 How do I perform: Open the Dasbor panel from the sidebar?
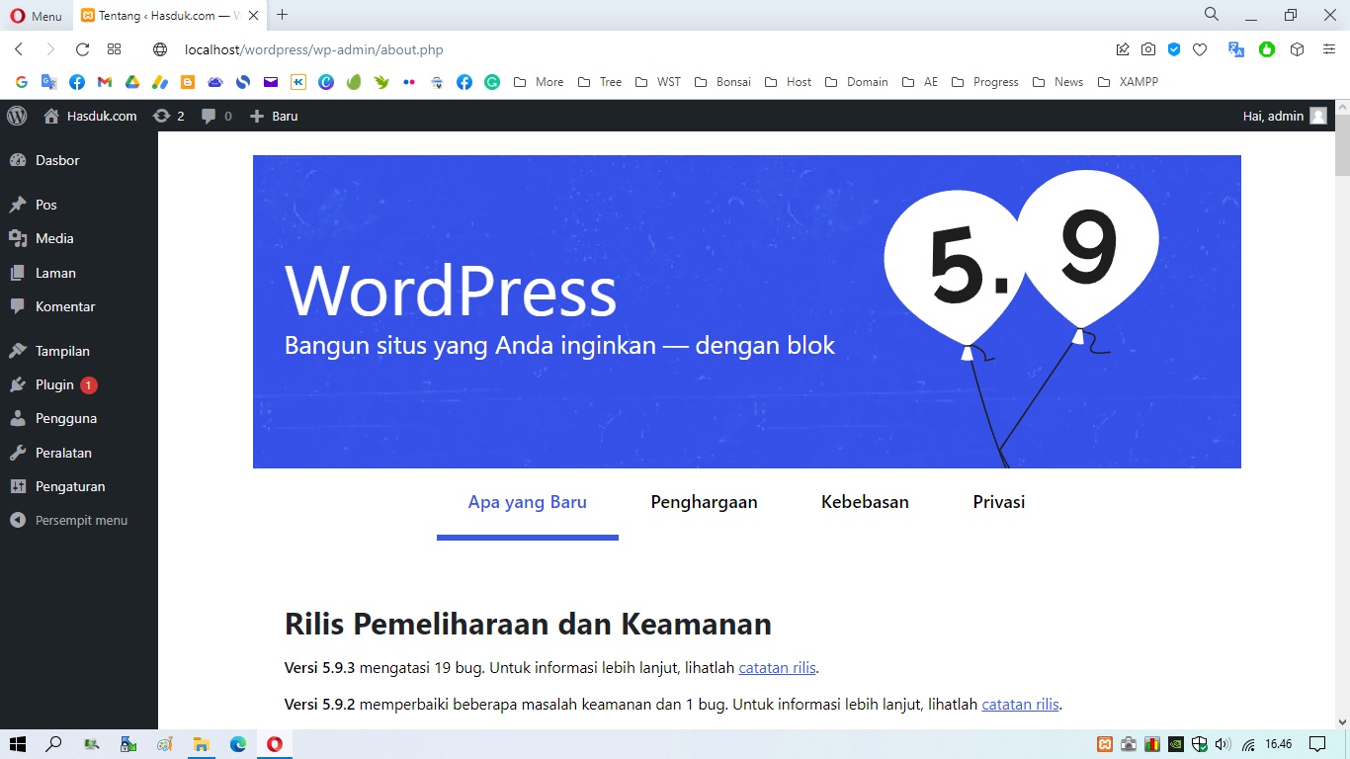coord(54,160)
